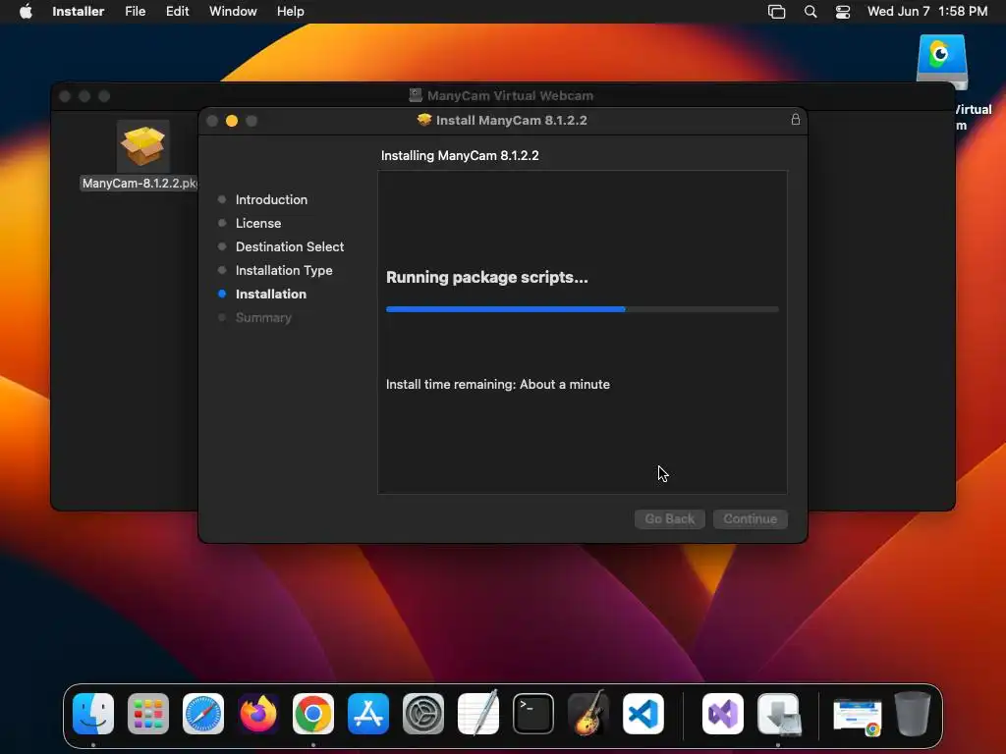Open Spotlight search in menu bar
Viewport: 1006px width, 754px height.
(810, 12)
